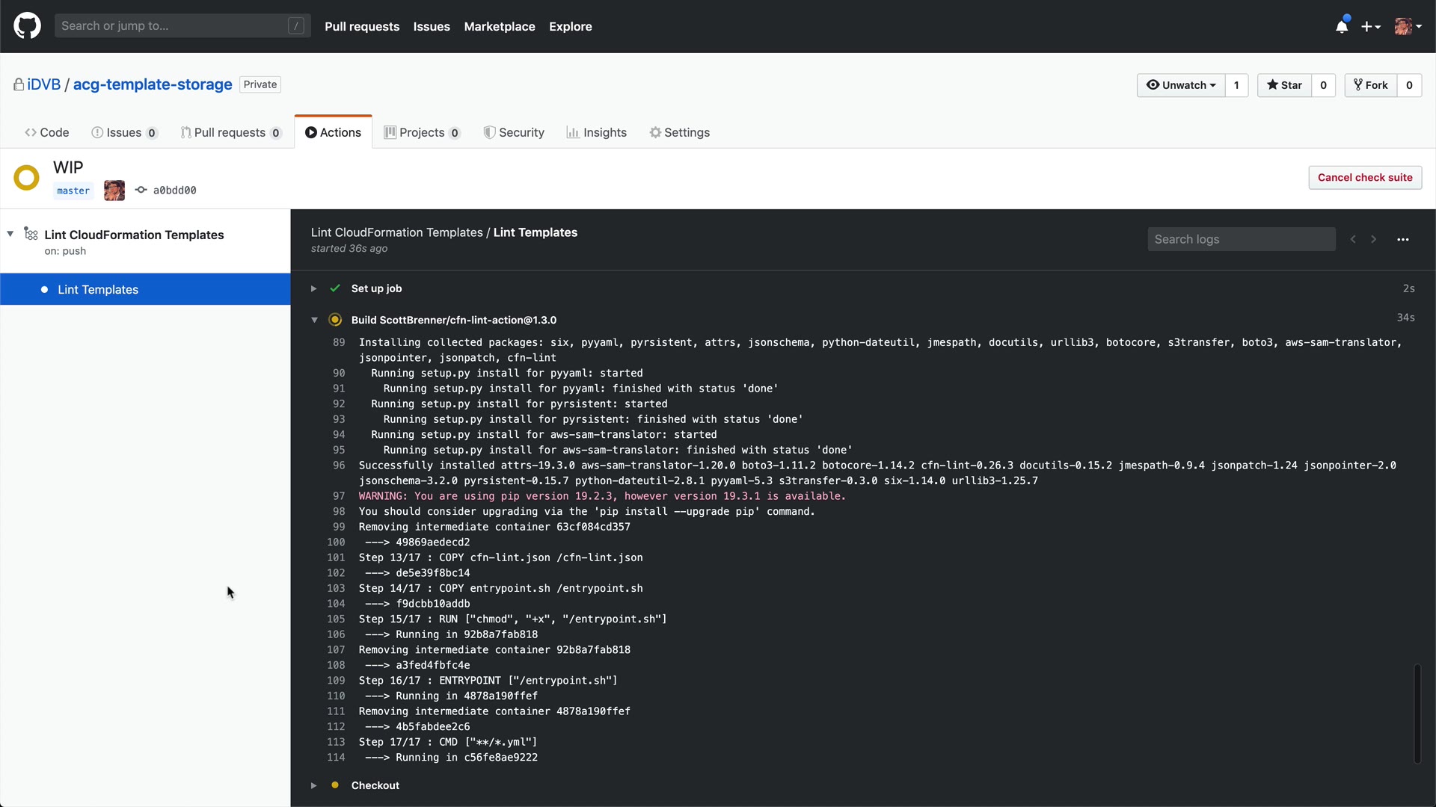Collapse the Build ScottBrenner/cfn-lint-action step

coord(314,320)
